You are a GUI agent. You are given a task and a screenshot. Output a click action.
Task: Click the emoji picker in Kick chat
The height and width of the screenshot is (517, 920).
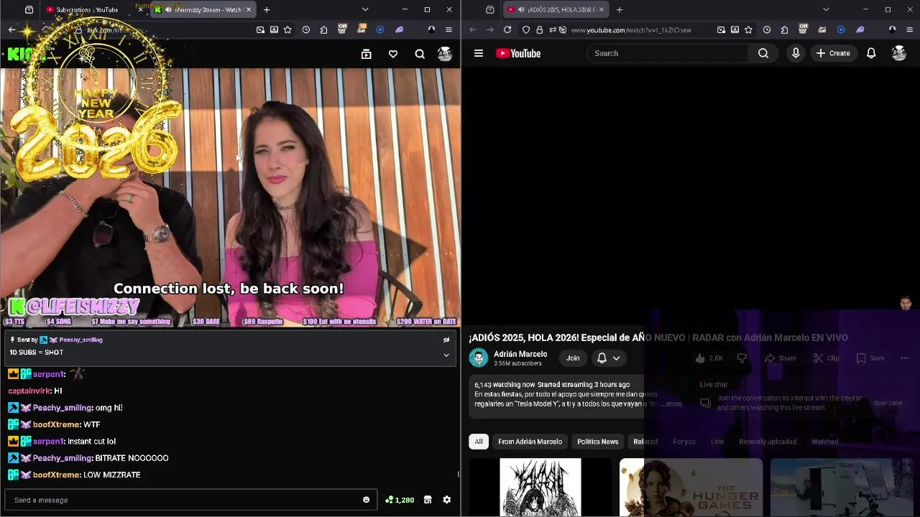pos(366,500)
